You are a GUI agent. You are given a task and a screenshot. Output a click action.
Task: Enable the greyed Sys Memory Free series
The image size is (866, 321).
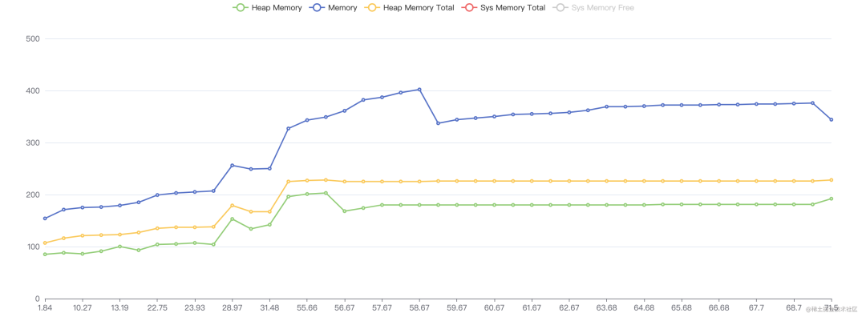(x=593, y=8)
